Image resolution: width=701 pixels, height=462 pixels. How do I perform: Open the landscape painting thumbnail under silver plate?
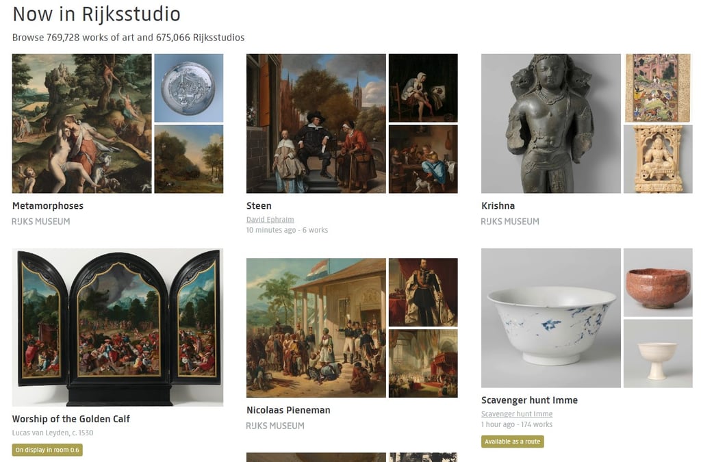(189, 159)
